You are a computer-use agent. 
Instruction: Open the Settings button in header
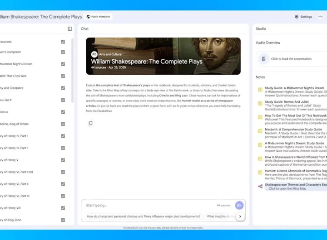(x=303, y=17)
